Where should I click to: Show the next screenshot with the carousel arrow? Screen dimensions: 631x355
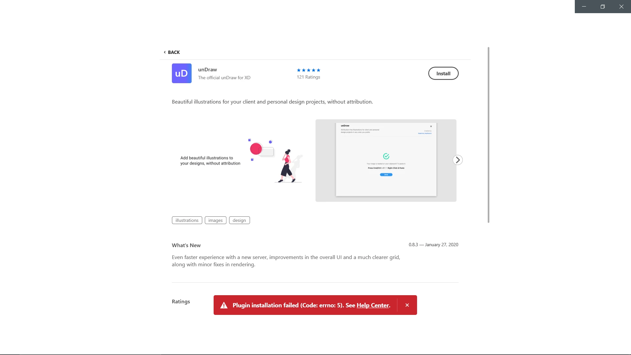click(457, 160)
